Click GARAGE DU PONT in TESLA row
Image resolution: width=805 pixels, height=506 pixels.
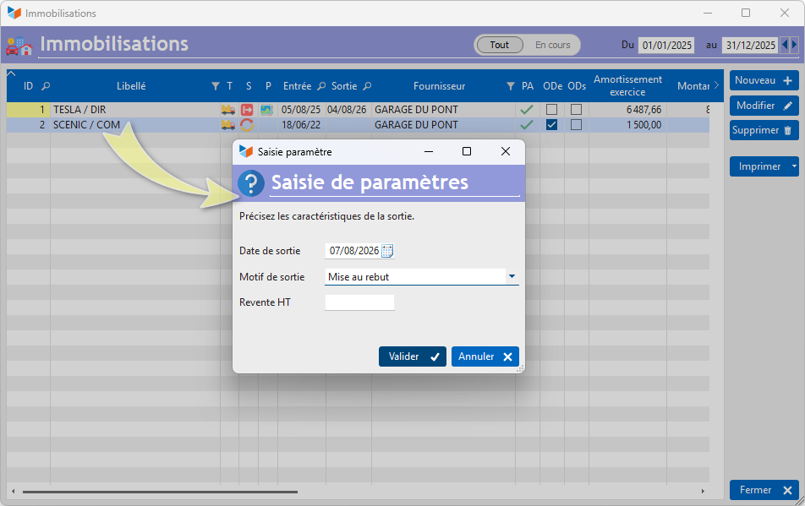(416, 110)
